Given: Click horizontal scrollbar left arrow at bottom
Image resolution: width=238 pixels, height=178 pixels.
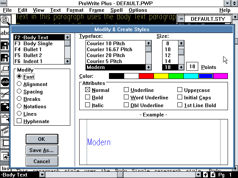Looking at the screenshot, I should 42,175.
